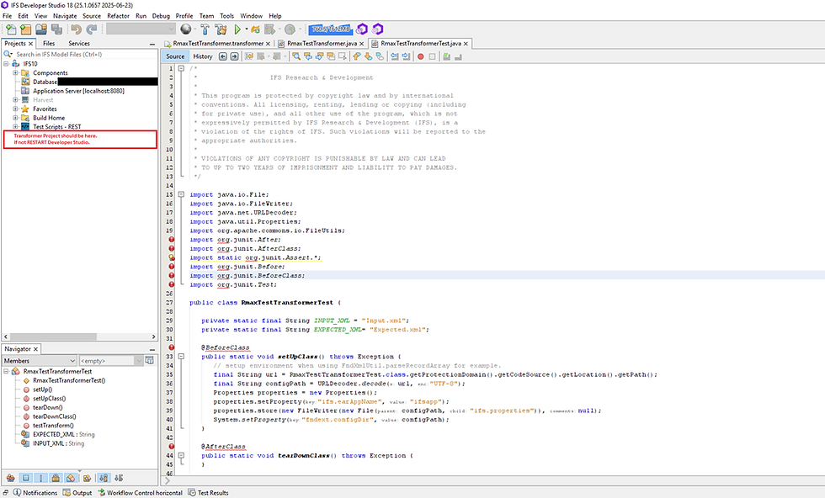The height and width of the screenshot is (498, 825).
Task: Click Previous Bookmark icon in editor toolbar
Action: pyautogui.click(x=357, y=56)
